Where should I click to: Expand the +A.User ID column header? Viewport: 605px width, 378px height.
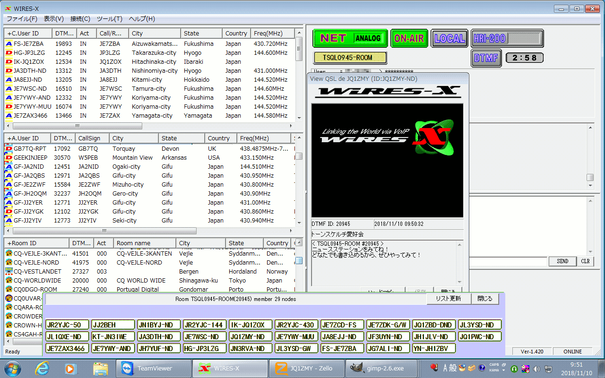coord(28,138)
